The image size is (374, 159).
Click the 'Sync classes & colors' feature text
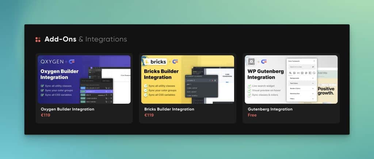(265, 95)
